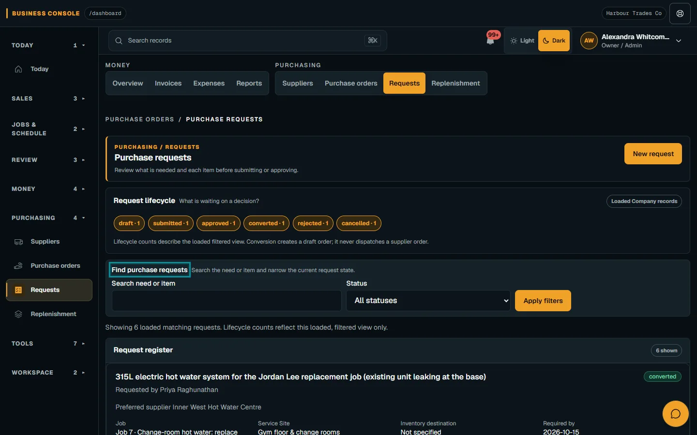The width and height of the screenshot is (697, 435).
Task: Click the New request button
Action: pyautogui.click(x=653, y=154)
